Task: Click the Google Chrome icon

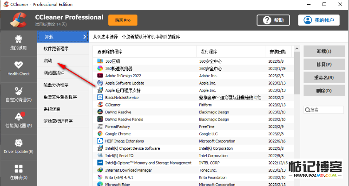Action: coord(100,133)
